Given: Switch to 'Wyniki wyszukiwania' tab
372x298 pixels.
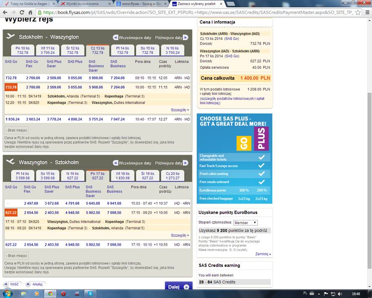Looking at the screenshot, I should coord(82,4).
